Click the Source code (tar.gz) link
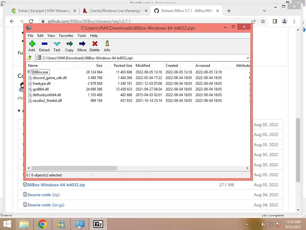 click(46, 205)
